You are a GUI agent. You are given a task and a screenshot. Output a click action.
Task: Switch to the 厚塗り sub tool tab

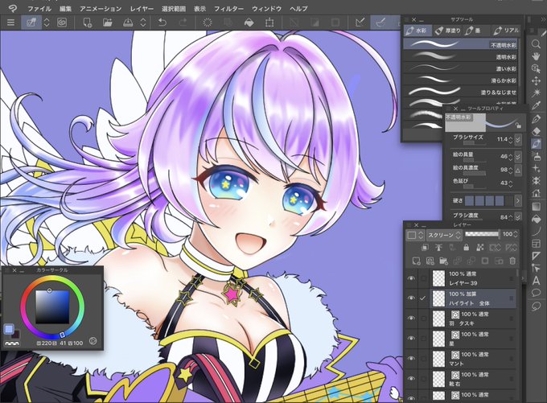[x=448, y=31]
